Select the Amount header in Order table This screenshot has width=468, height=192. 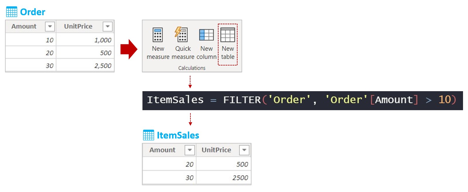24,26
